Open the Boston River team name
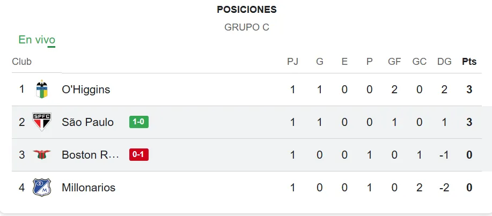The image size is (492, 216). (90, 155)
